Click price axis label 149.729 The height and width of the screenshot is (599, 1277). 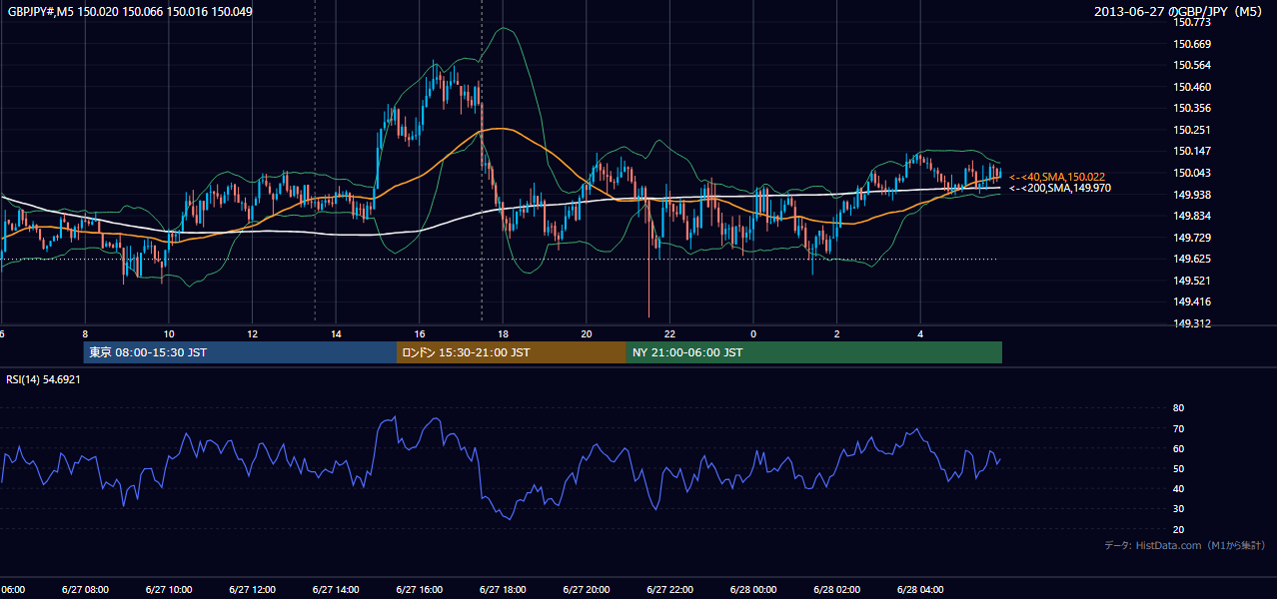(1191, 238)
